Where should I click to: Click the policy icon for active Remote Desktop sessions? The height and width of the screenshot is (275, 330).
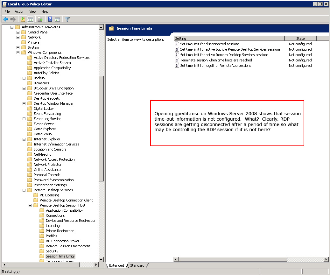pos(177,55)
